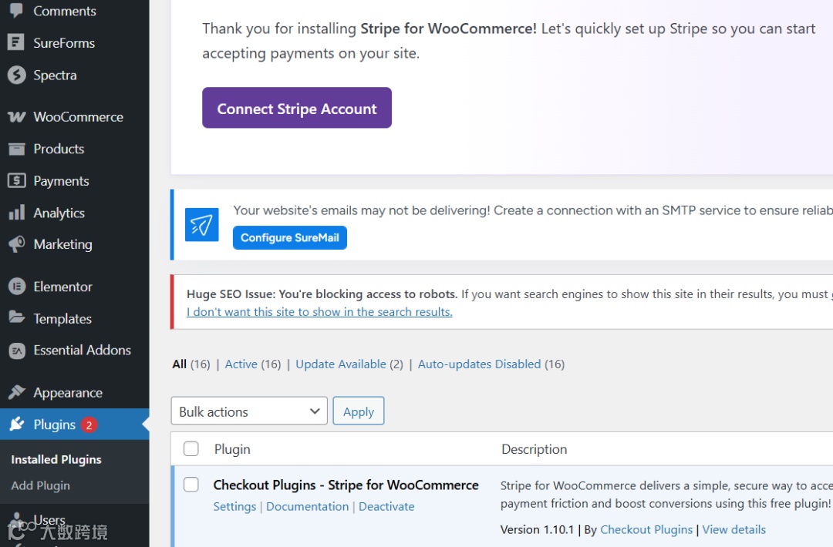The width and height of the screenshot is (833, 547).
Task: Click the SureForms sidebar icon
Action: coord(16,42)
